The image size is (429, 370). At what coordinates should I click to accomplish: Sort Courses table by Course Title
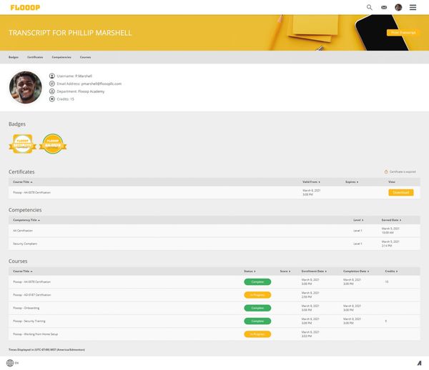tap(23, 271)
